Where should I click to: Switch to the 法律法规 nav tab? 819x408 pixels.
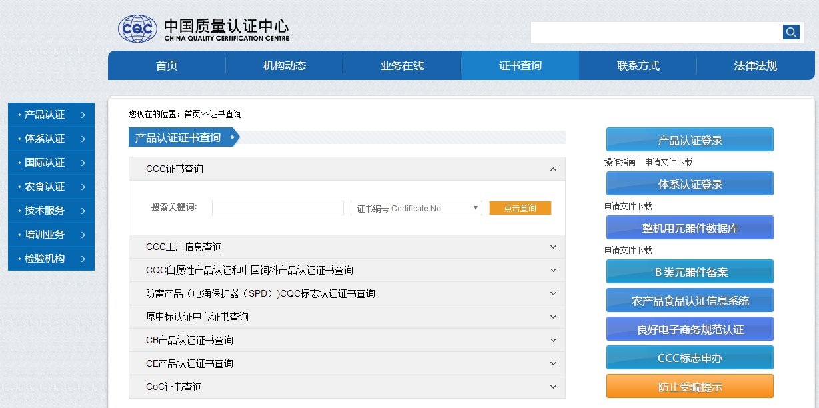[755, 65]
